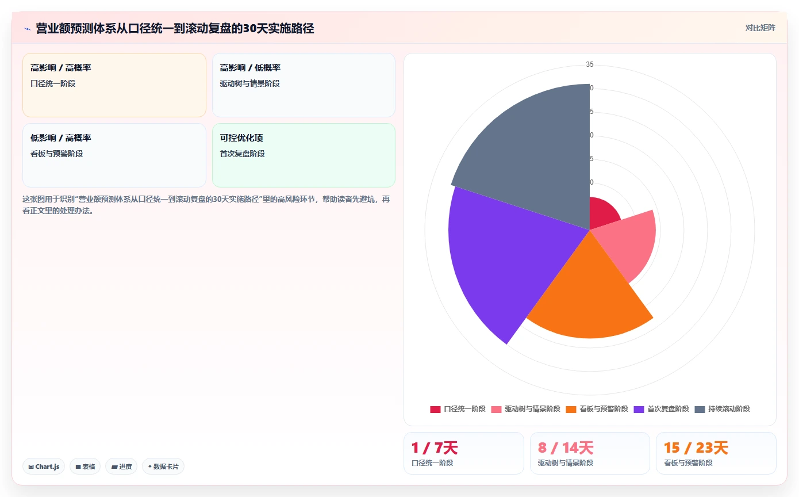Select the 低影响 / 高概率 card
The width and height of the screenshot is (799, 497).
coord(114,155)
